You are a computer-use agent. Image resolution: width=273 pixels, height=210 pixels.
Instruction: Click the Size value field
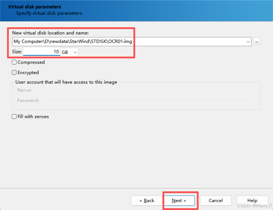(x=42, y=52)
